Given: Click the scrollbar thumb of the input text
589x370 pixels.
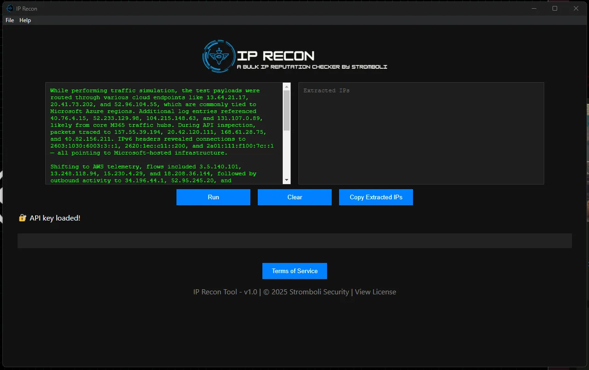Looking at the screenshot, I should [286, 110].
